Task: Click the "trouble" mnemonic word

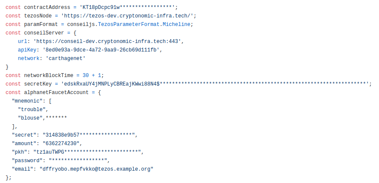Action: tap(32, 110)
